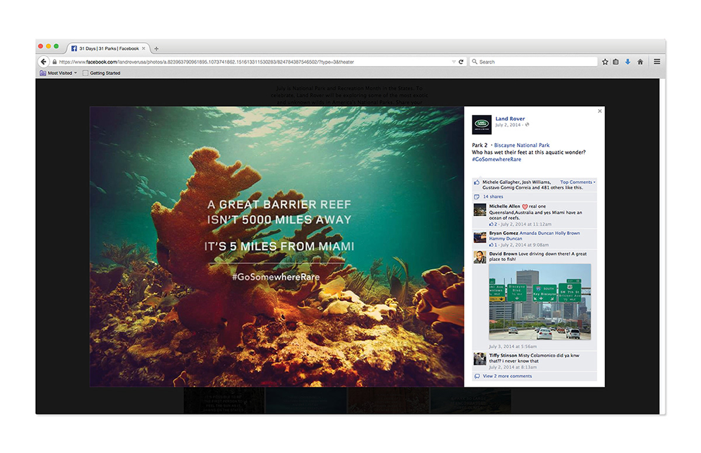Screen dimensions: 701x453
Task: Bookmark this page with the star icon
Action: coord(605,62)
